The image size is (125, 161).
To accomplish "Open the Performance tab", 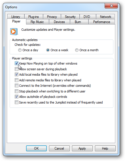I will (101, 22).
